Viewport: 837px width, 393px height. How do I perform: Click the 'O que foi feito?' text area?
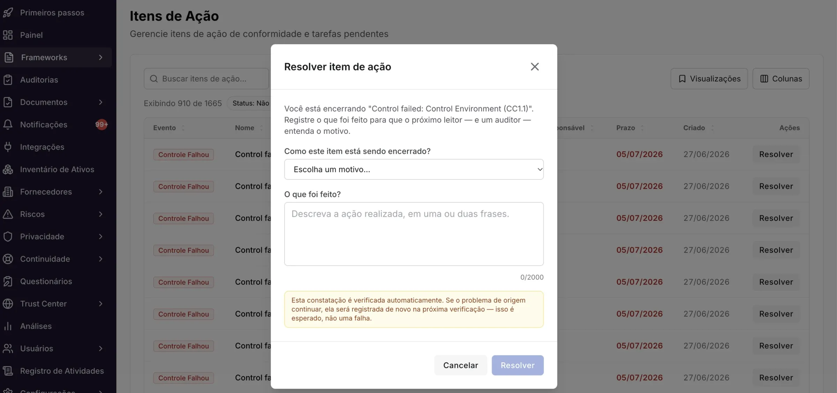pyautogui.click(x=414, y=234)
